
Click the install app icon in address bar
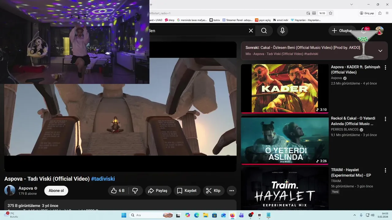pyautogui.click(x=314, y=13)
